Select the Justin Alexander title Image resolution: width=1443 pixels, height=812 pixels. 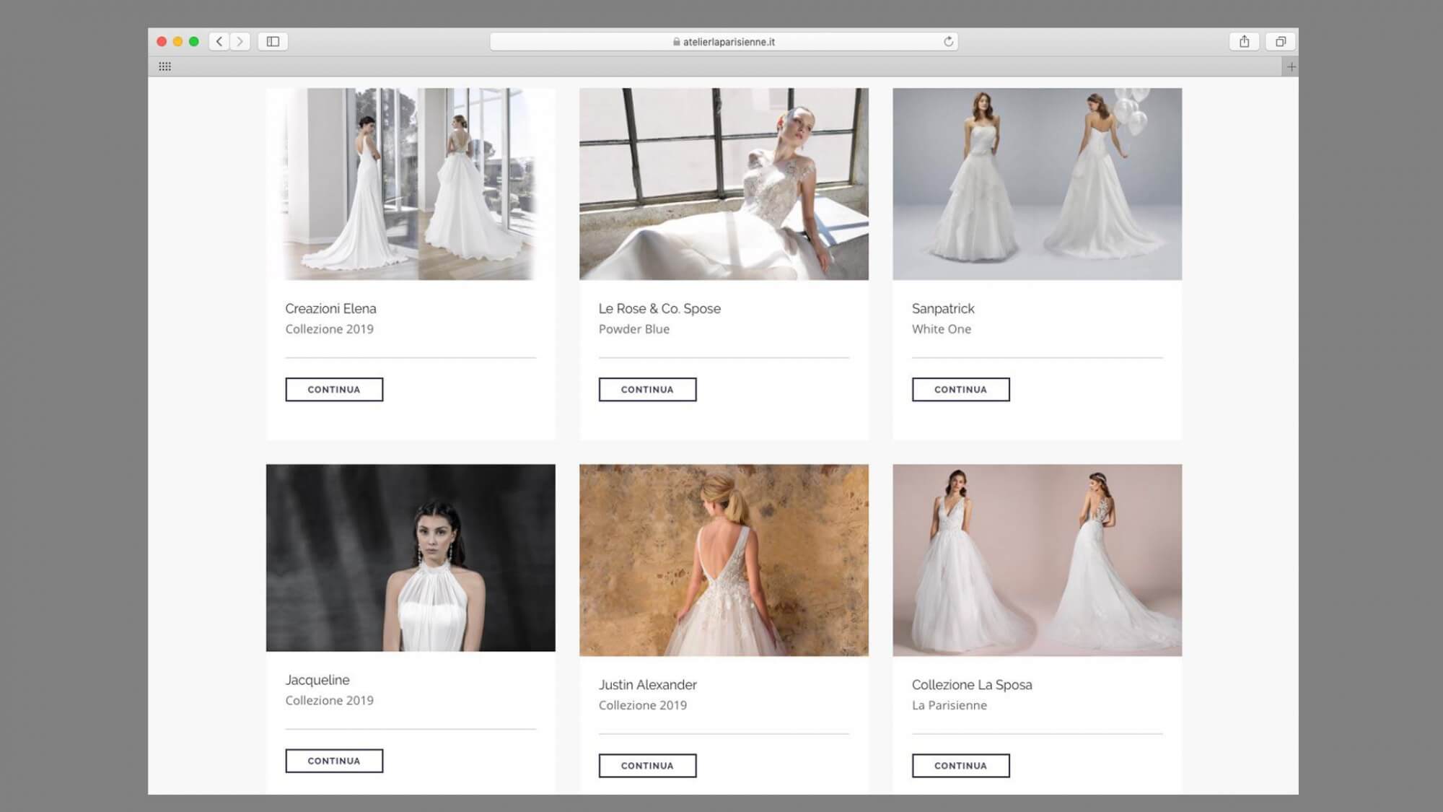(647, 684)
